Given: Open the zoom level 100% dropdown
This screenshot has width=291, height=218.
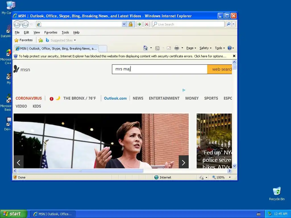Looking at the screenshot, I should [x=230, y=177].
